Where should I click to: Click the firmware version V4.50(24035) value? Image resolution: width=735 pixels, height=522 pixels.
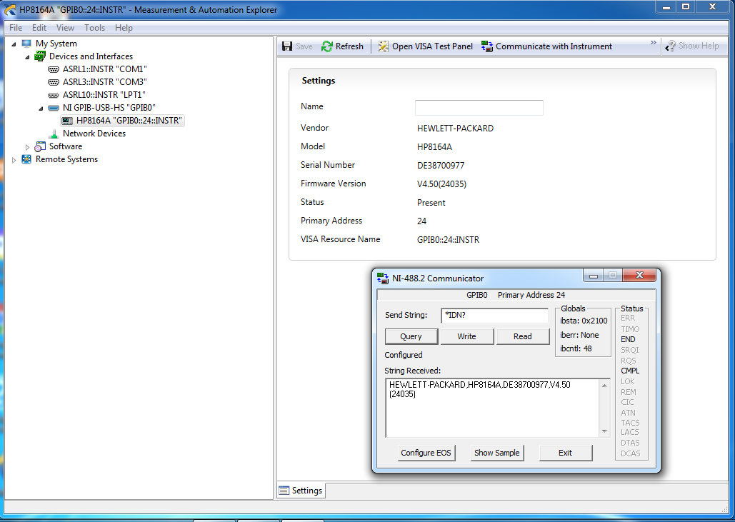tap(441, 184)
